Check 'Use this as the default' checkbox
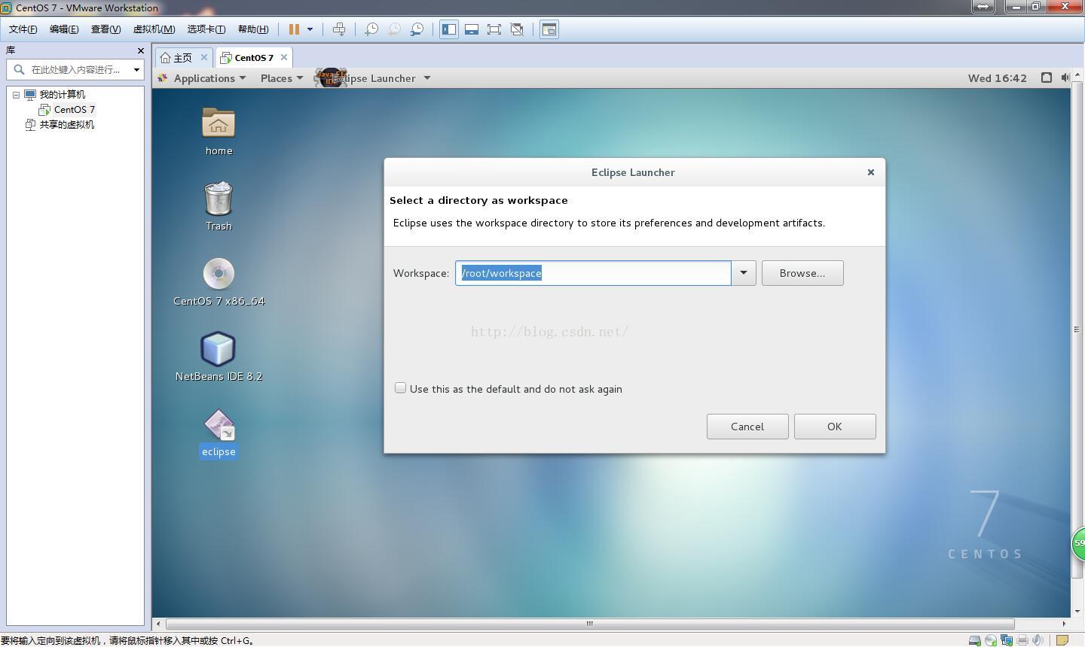The width and height of the screenshot is (1085, 647). (400, 388)
